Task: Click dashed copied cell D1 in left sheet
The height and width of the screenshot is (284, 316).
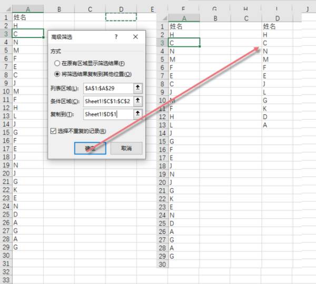Action: pyautogui.click(x=121, y=17)
